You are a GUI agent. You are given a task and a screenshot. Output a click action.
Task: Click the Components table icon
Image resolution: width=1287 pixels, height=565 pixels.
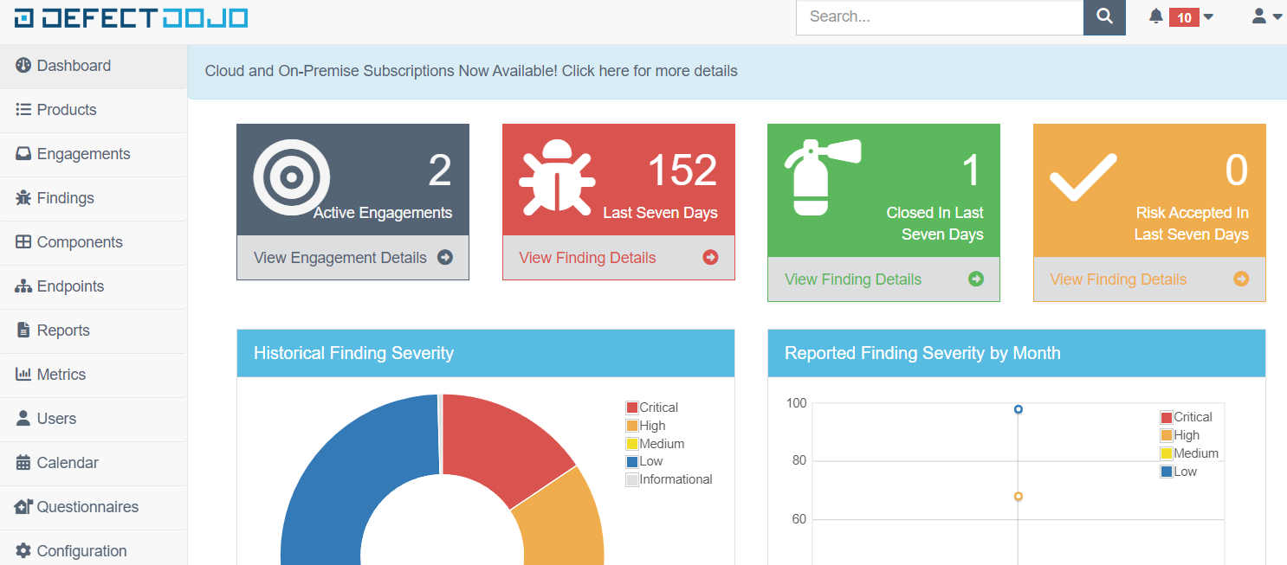[x=23, y=242]
